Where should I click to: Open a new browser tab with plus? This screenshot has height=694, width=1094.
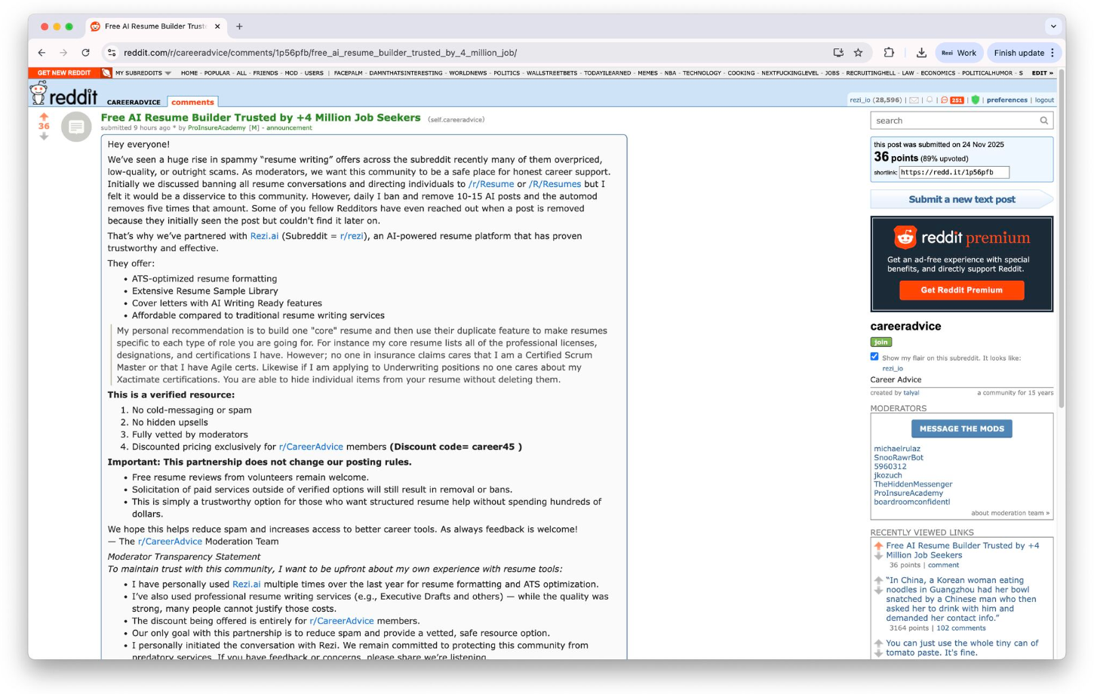(239, 26)
